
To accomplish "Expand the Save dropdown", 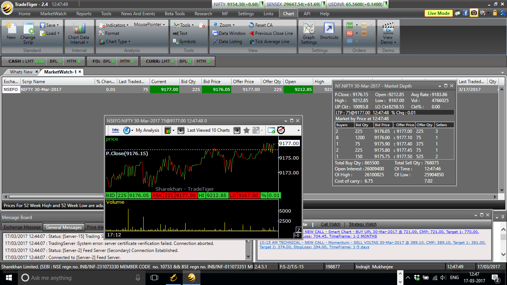I will [x=58, y=25].
